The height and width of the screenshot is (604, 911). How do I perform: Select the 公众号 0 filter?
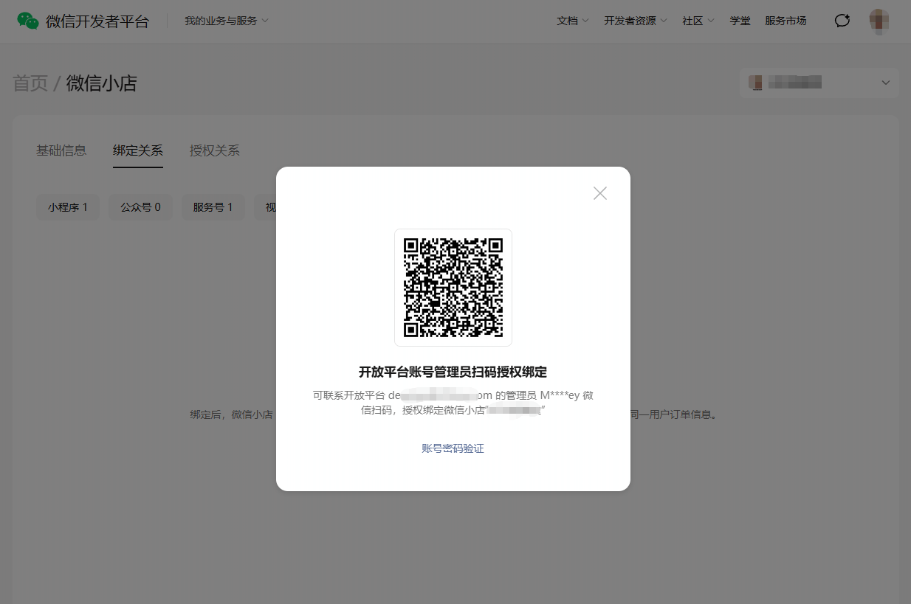[x=140, y=207]
